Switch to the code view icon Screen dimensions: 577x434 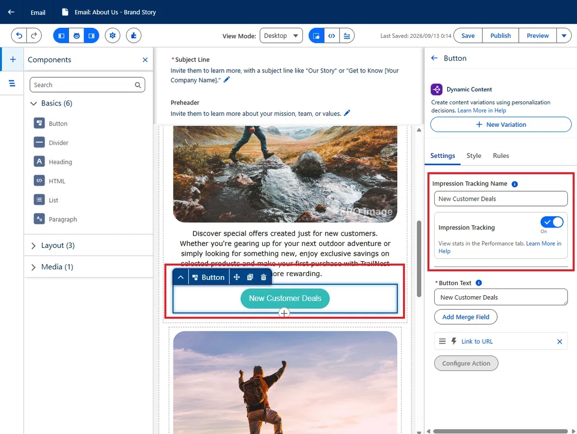tap(332, 36)
